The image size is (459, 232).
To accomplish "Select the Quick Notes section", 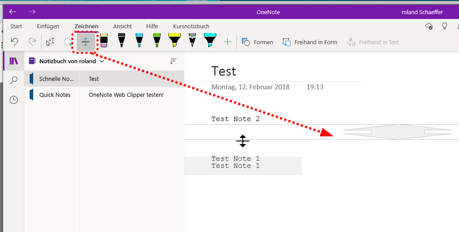I will pos(52,95).
